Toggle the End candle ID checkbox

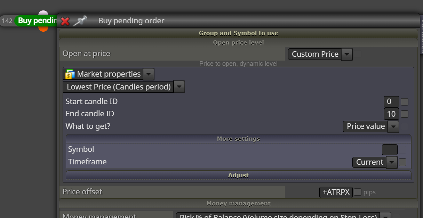tap(405, 114)
